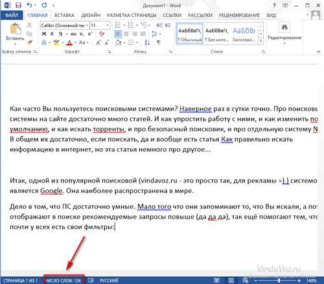Viewport: 324px width, 284px height.
Task: Click the Line Spacing icon
Action: coord(154,34)
